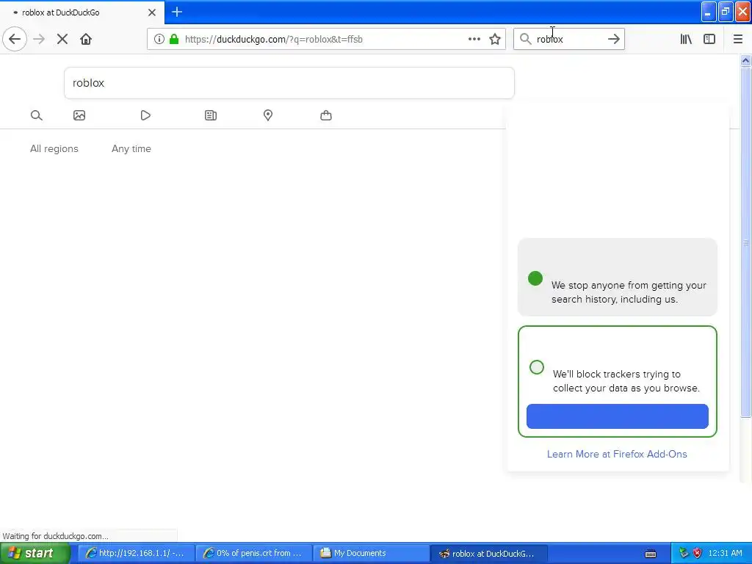Click the Waiting for duckduckgo.com status text

pos(56,535)
